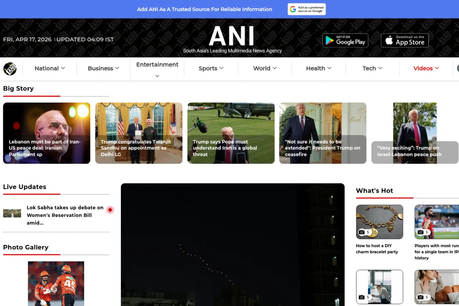Open the cricket players photo gallery image
The image size is (459, 306).
point(56,283)
